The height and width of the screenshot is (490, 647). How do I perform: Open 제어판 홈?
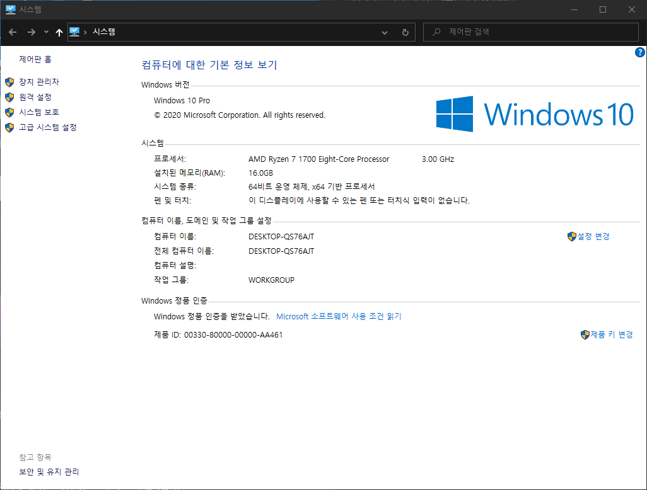[x=35, y=59]
